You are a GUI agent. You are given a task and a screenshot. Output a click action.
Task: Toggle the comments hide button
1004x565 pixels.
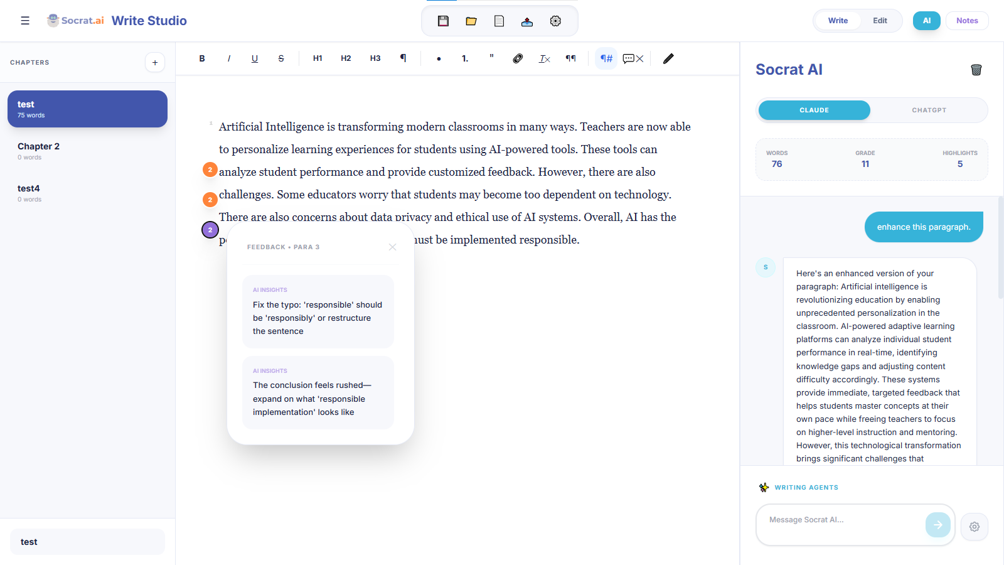633,58
